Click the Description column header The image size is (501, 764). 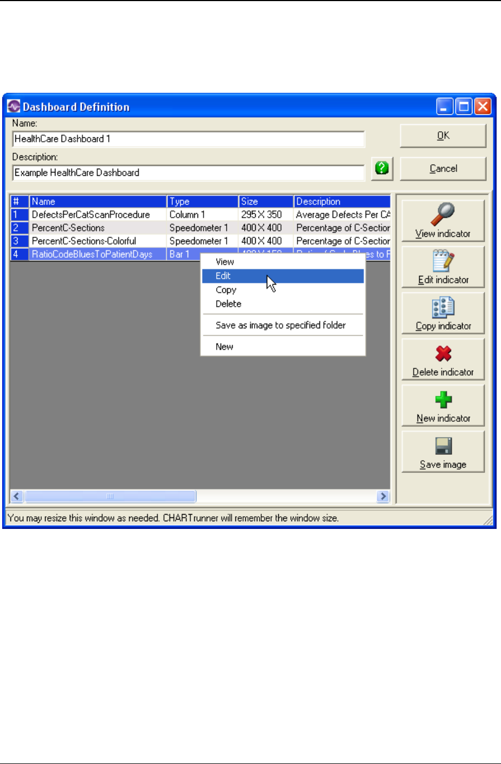click(x=342, y=202)
